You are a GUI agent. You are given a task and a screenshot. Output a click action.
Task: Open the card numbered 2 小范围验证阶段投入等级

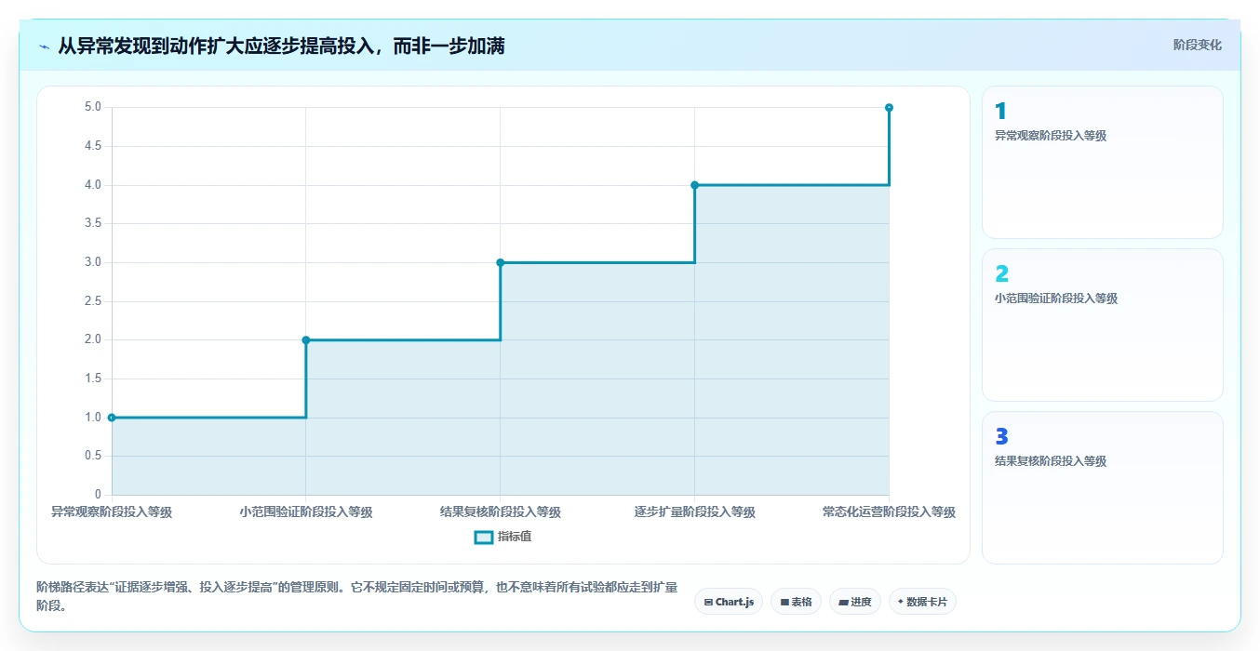(1102, 325)
